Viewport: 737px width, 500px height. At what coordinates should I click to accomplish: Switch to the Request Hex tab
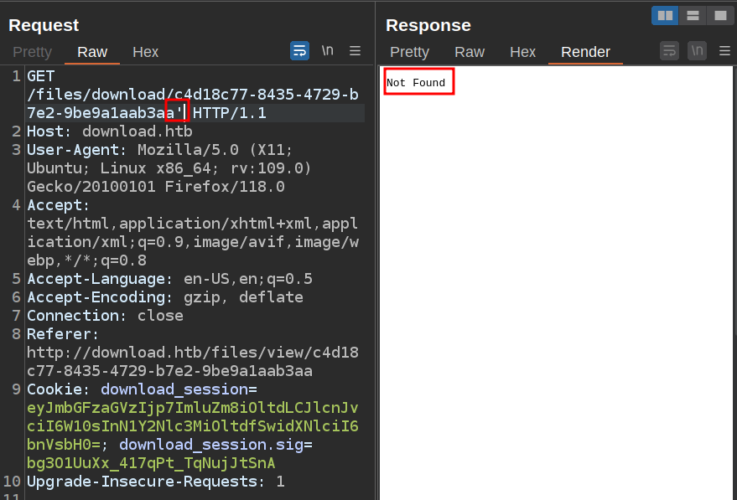click(x=145, y=52)
